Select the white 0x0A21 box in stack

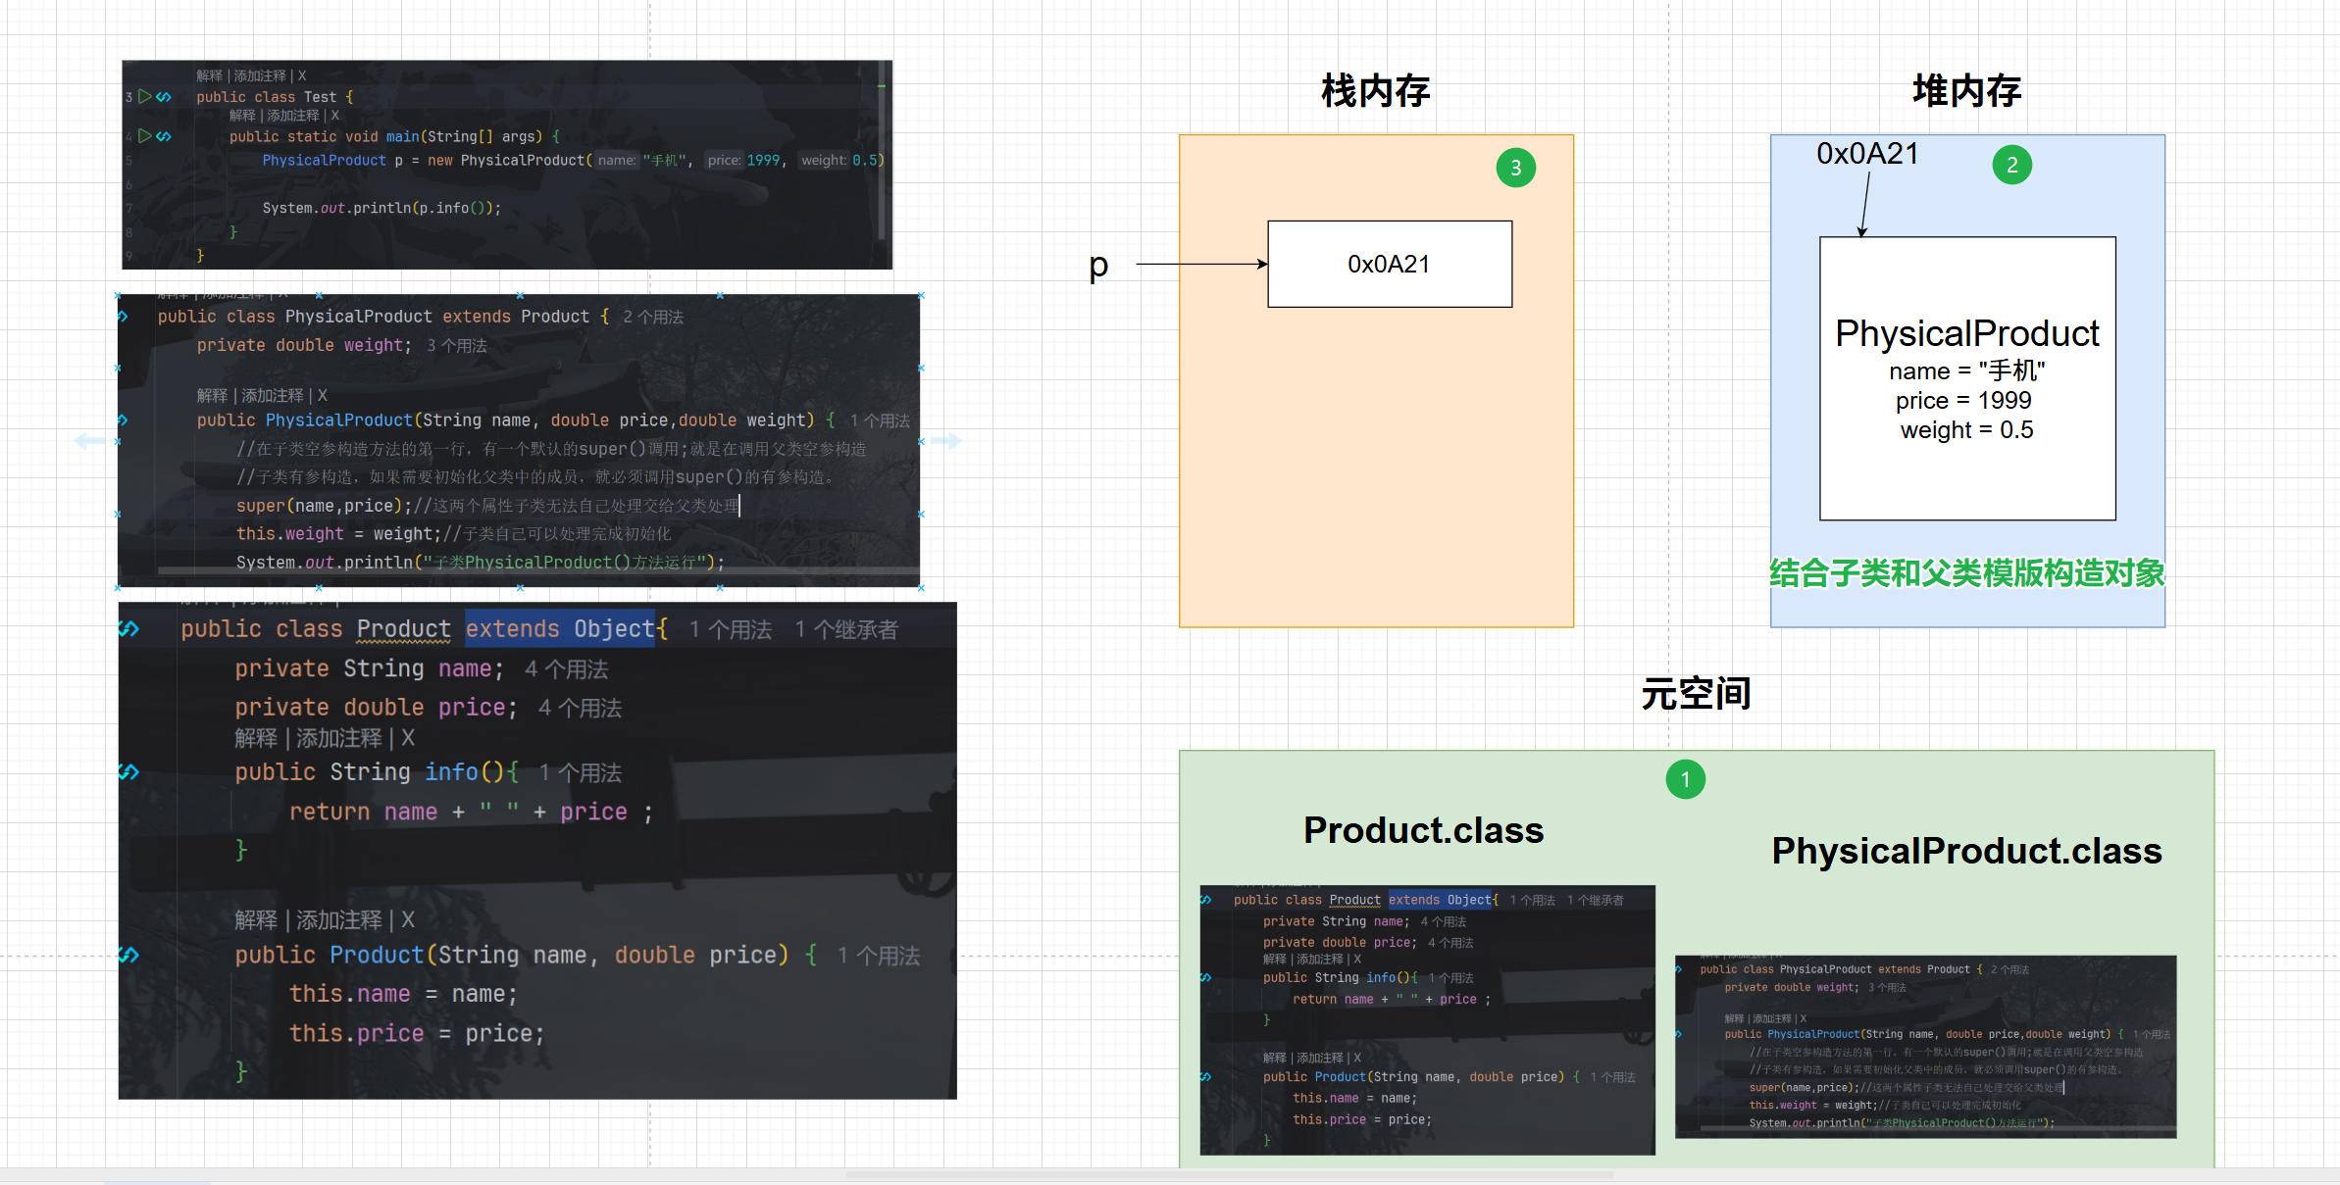(x=1389, y=264)
